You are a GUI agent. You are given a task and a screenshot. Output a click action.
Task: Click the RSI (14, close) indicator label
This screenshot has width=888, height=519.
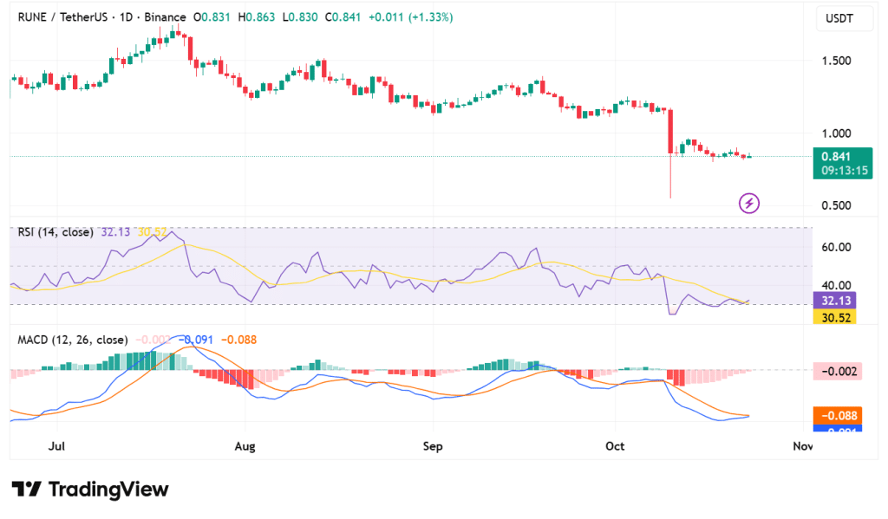point(55,232)
